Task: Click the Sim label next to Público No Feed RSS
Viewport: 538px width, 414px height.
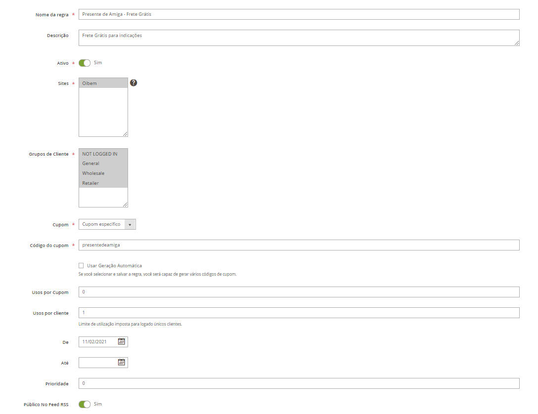Action: tap(98, 404)
